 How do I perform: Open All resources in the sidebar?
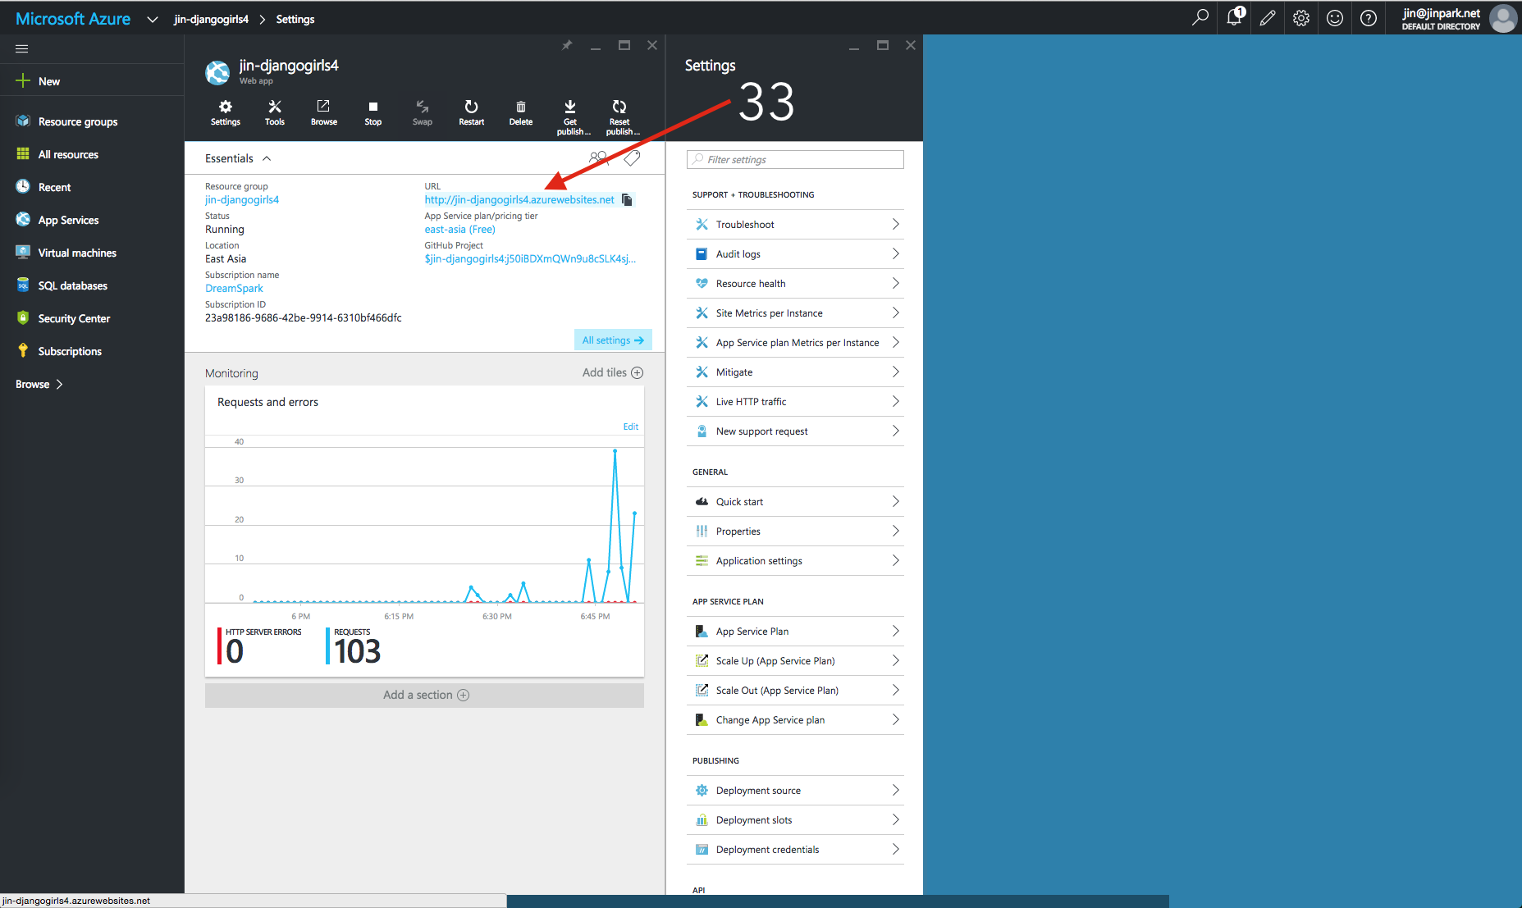tap(68, 154)
